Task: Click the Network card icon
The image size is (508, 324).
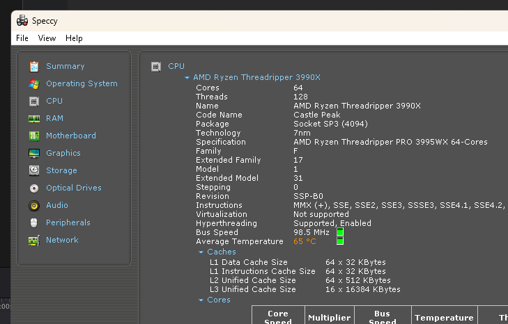Action: [x=34, y=241]
